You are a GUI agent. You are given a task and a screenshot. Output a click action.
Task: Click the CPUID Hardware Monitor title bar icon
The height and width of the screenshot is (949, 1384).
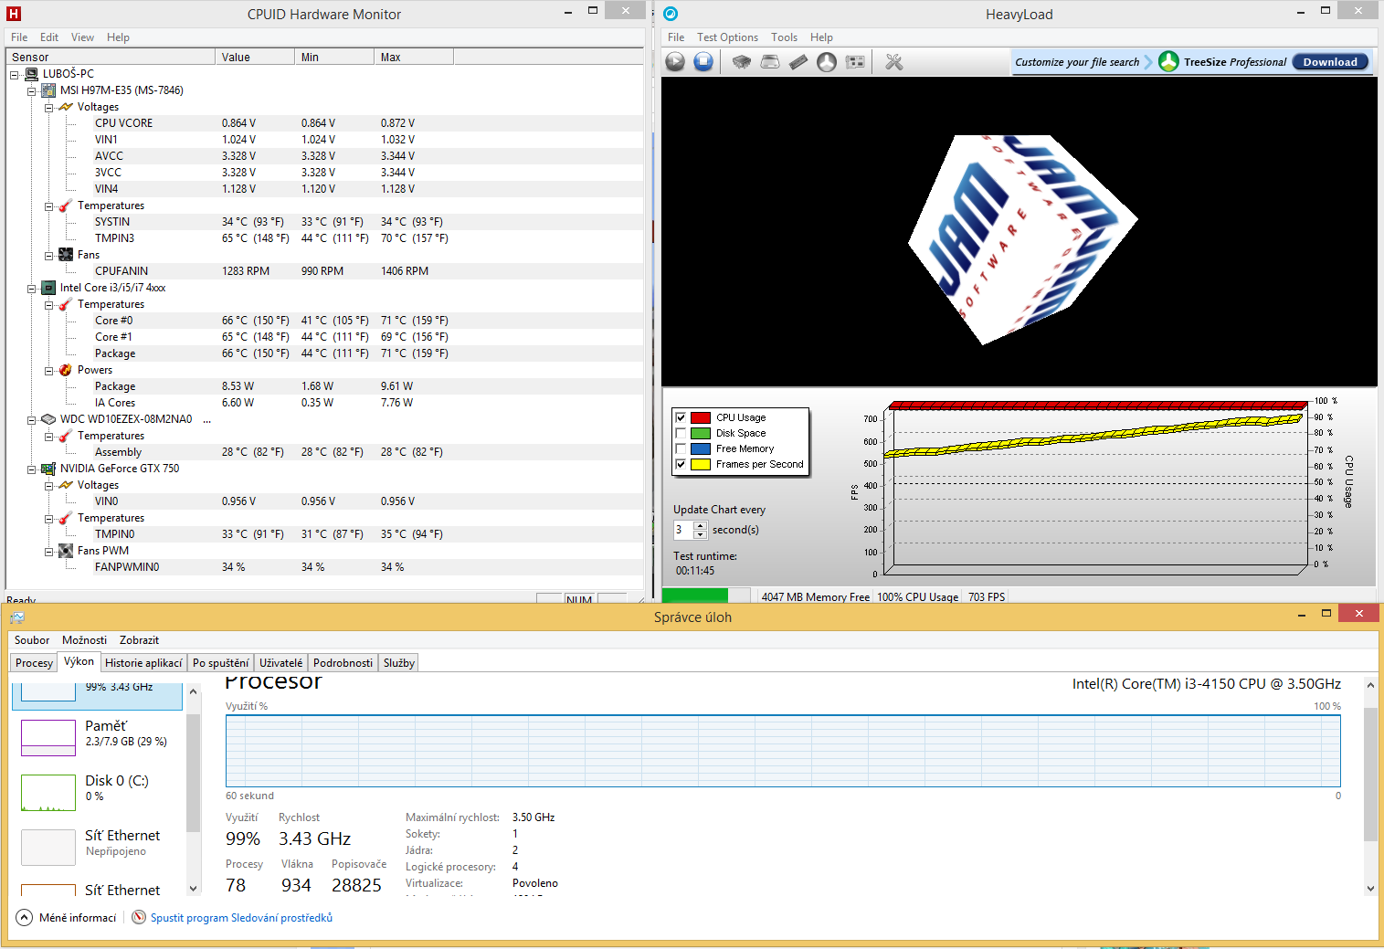(x=14, y=14)
